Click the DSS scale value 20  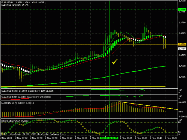(x=180, y=132)
